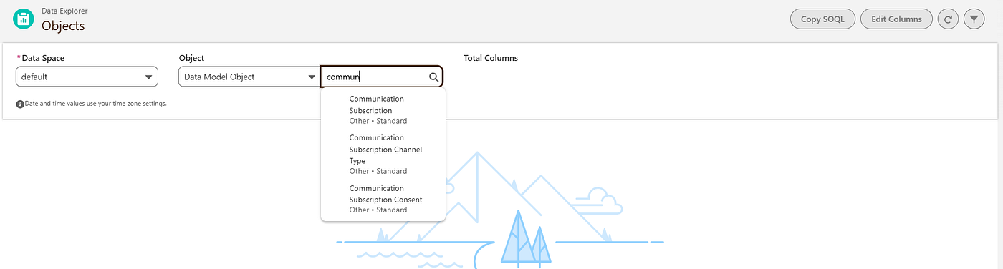1003x269 pixels.
Task: Open the Data Space default dropdown
Action: tap(87, 77)
